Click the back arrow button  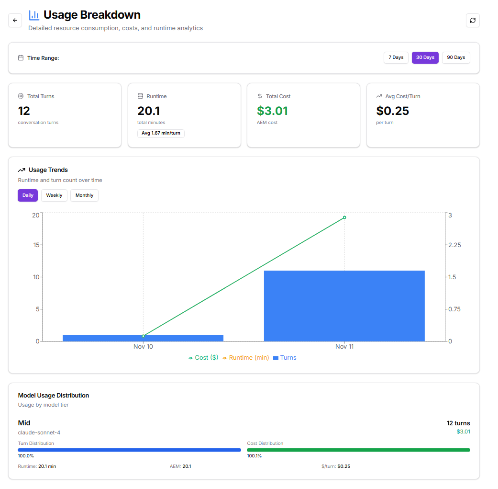[x=15, y=20]
